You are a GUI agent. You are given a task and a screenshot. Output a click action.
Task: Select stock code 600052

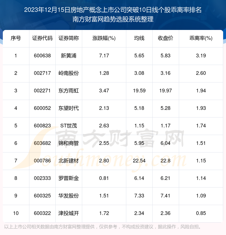[42, 108]
